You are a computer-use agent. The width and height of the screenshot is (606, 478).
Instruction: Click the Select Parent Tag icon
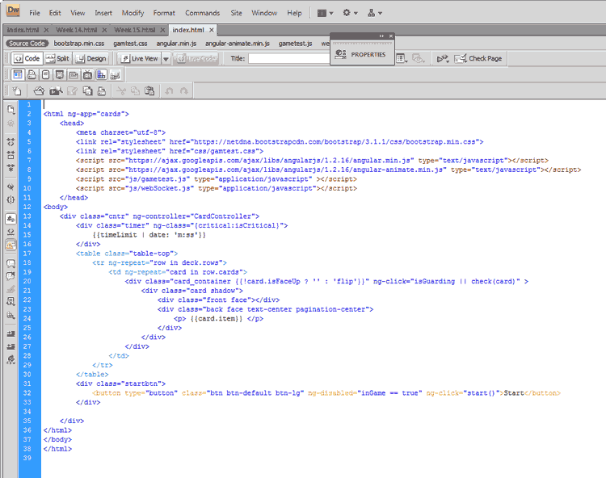(11, 187)
